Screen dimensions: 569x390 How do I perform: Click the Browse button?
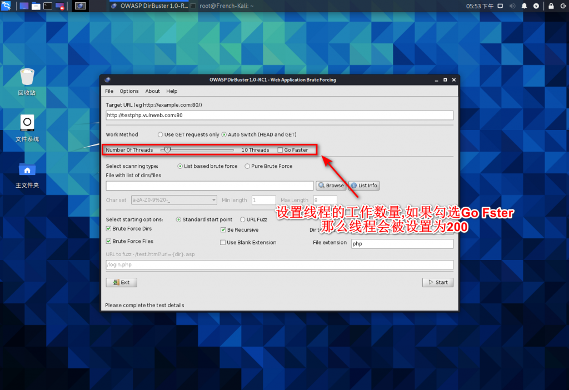331,186
